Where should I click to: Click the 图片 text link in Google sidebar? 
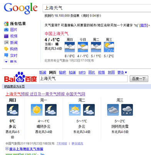pos(13,30)
